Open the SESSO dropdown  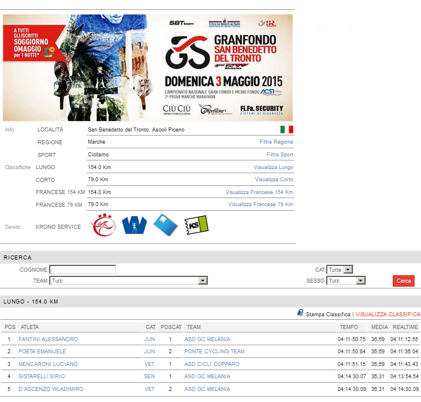(x=346, y=281)
